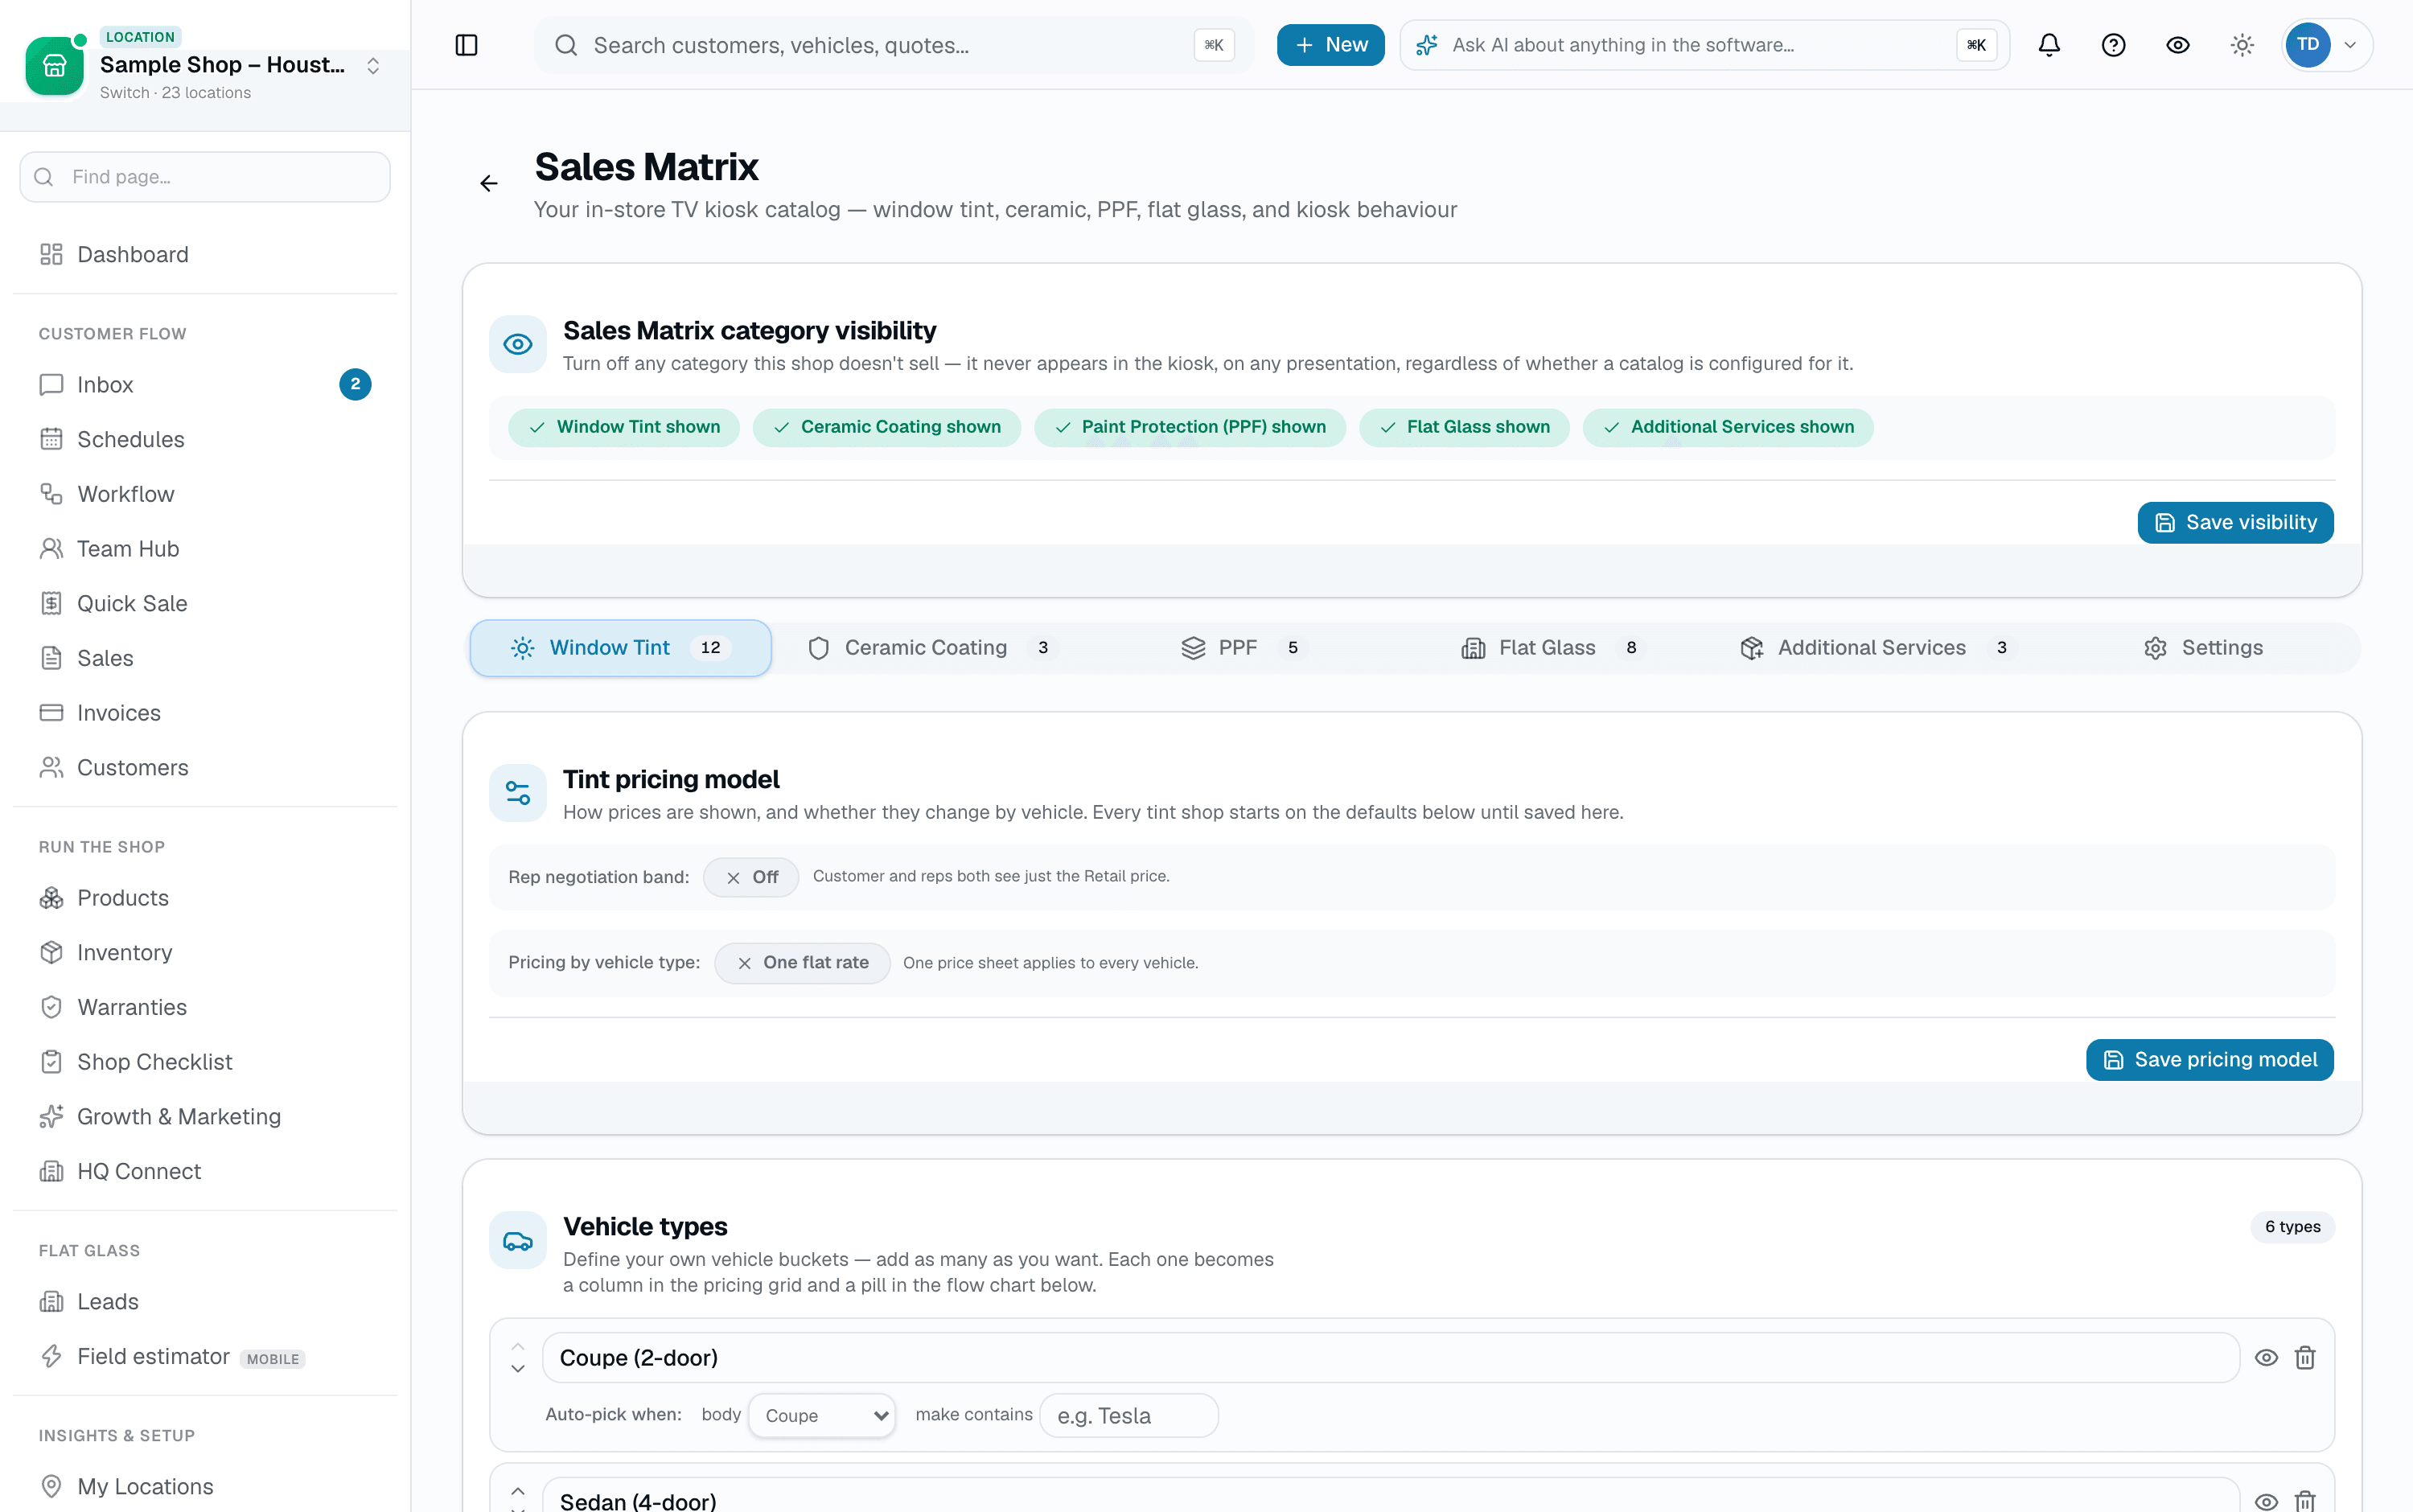Toggle One flat rate pricing pill
The width and height of the screenshot is (2413, 1512).
pyautogui.click(x=802, y=963)
